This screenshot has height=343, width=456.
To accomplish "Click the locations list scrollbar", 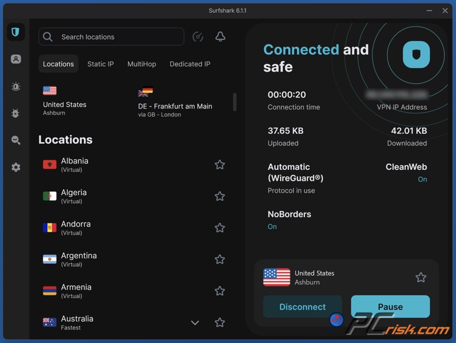I will click(x=234, y=102).
